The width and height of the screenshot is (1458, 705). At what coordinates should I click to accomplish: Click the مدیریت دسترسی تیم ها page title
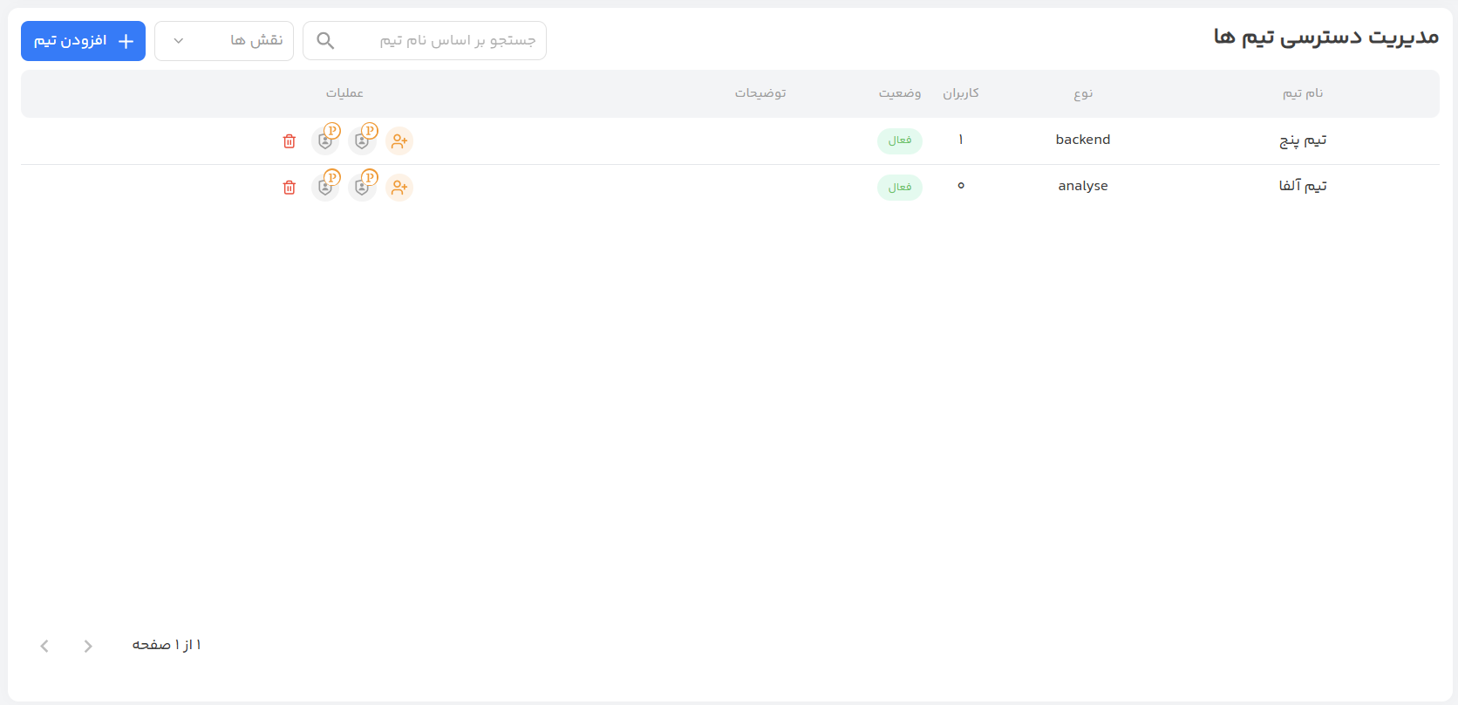(1326, 38)
